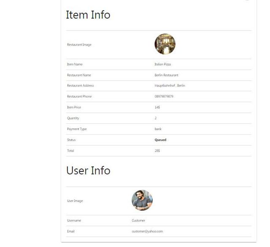270x247 pixels.
Task: Click the Berlin Restaurant name value
Action: tap(166, 75)
